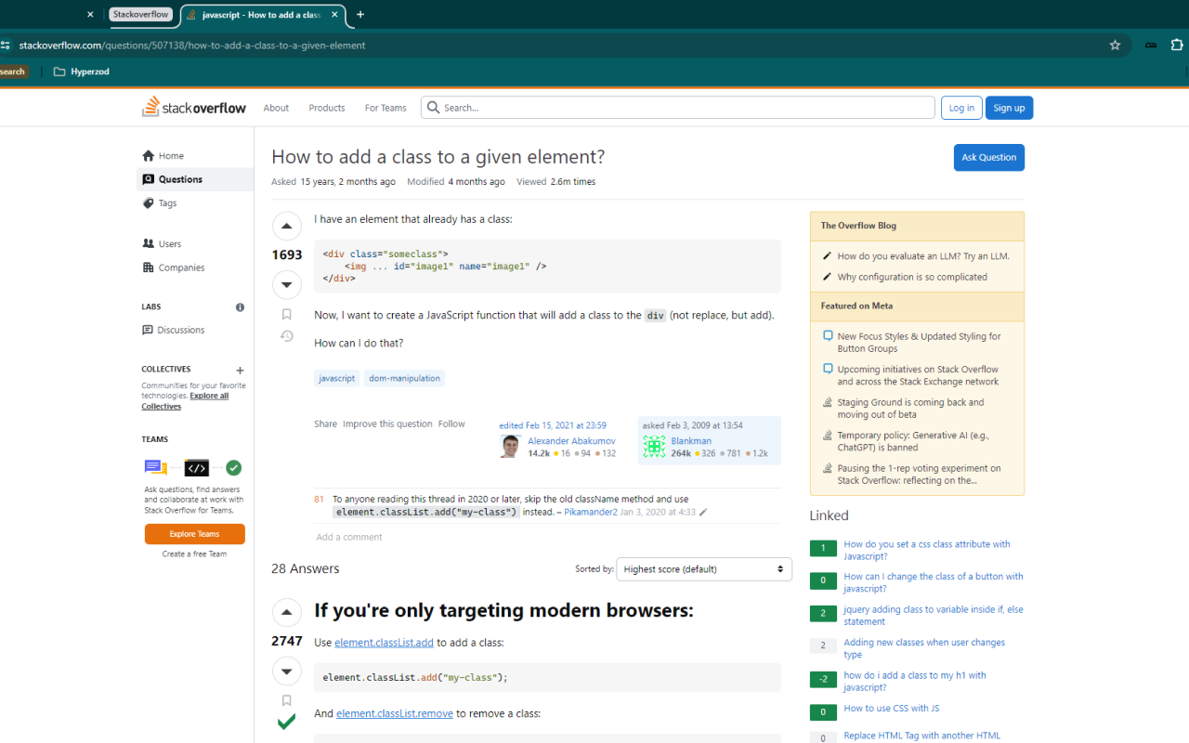Screen dimensions: 1189x743
Task: Click the Explore Teams button
Action: point(195,534)
